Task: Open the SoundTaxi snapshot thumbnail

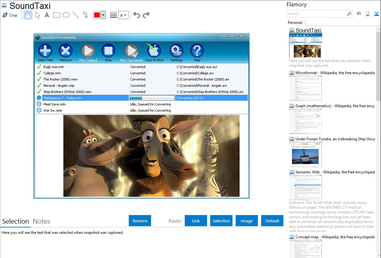Action: [x=306, y=45]
